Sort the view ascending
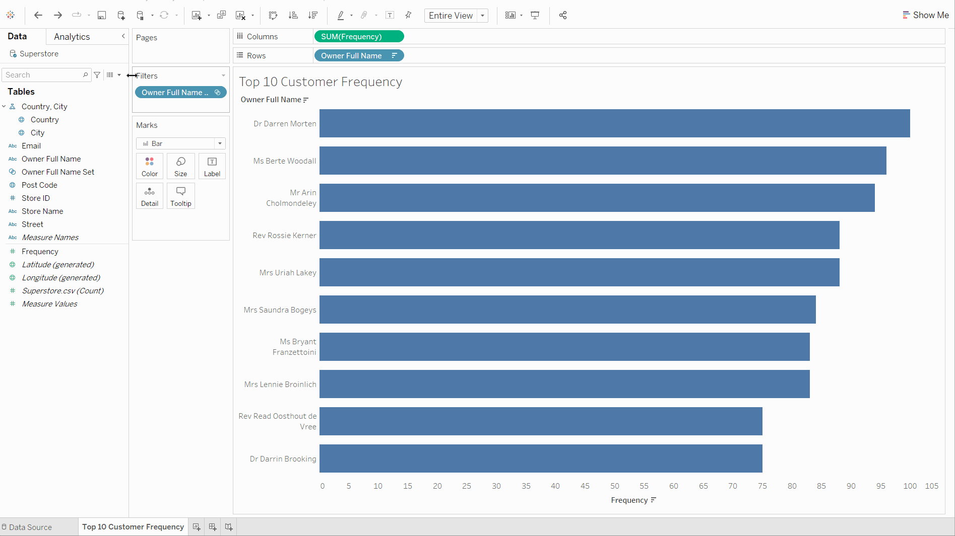The width and height of the screenshot is (955, 536). (x=293, y=15)
